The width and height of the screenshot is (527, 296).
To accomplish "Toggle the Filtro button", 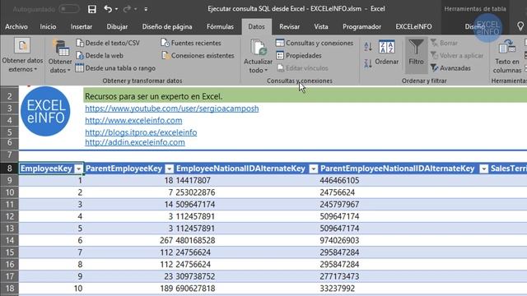I will (x=416, y=55).
